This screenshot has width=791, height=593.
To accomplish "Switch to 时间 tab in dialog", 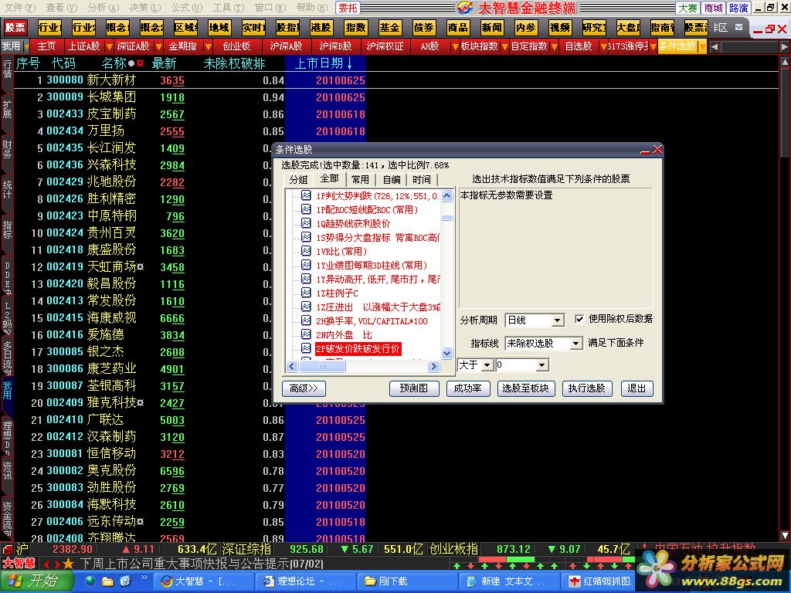I will tap(422, 179).
